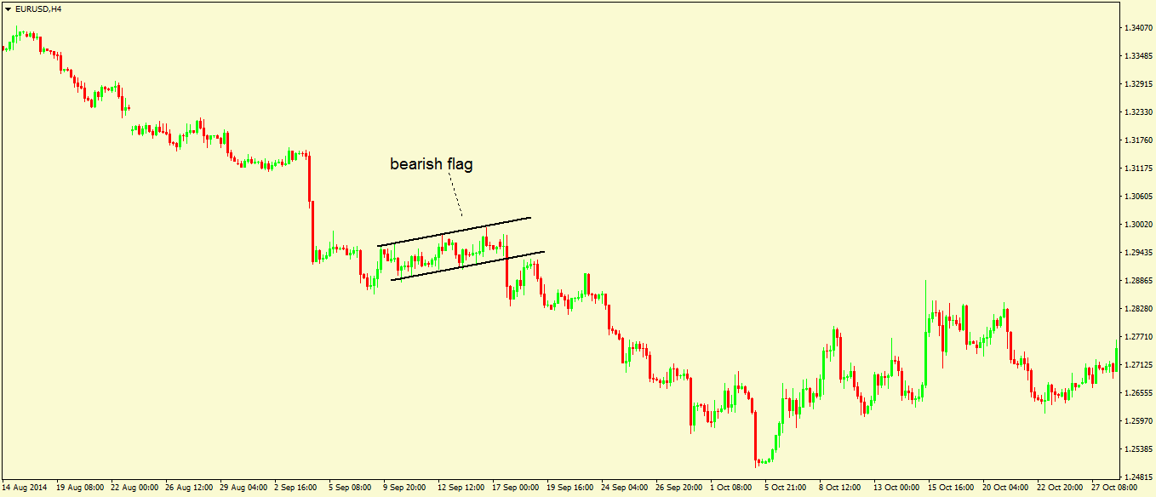Select the lowest red candle near 5 Oct
Image resolution: width=1156 pixels, height=497 pixels.
point(755,434)
